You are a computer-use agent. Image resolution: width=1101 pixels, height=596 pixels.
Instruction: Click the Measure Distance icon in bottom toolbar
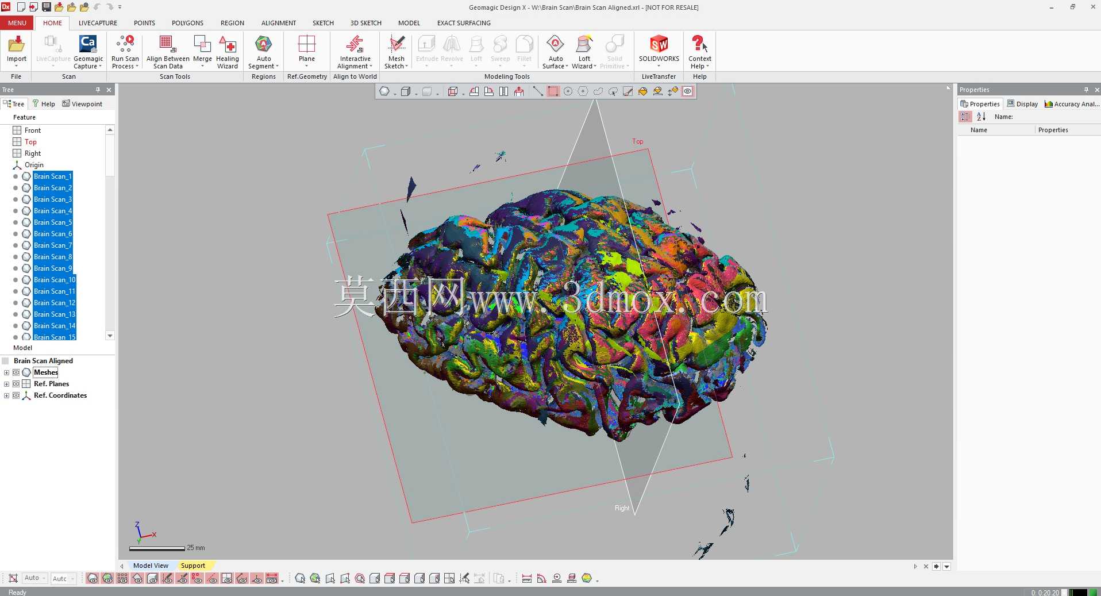click(526, 578)
